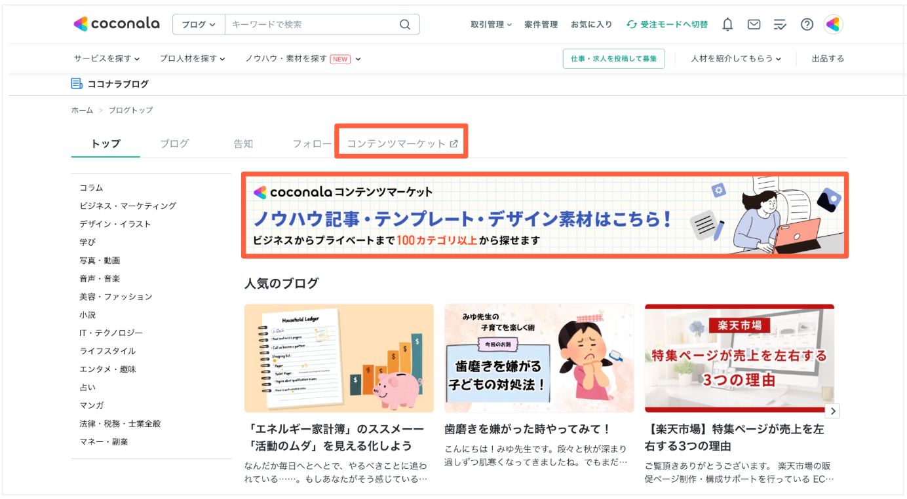Image resolution: width=907 pixels, height=499 pixels.
Task: Select the 写真・動画 category
Action: 100,260
